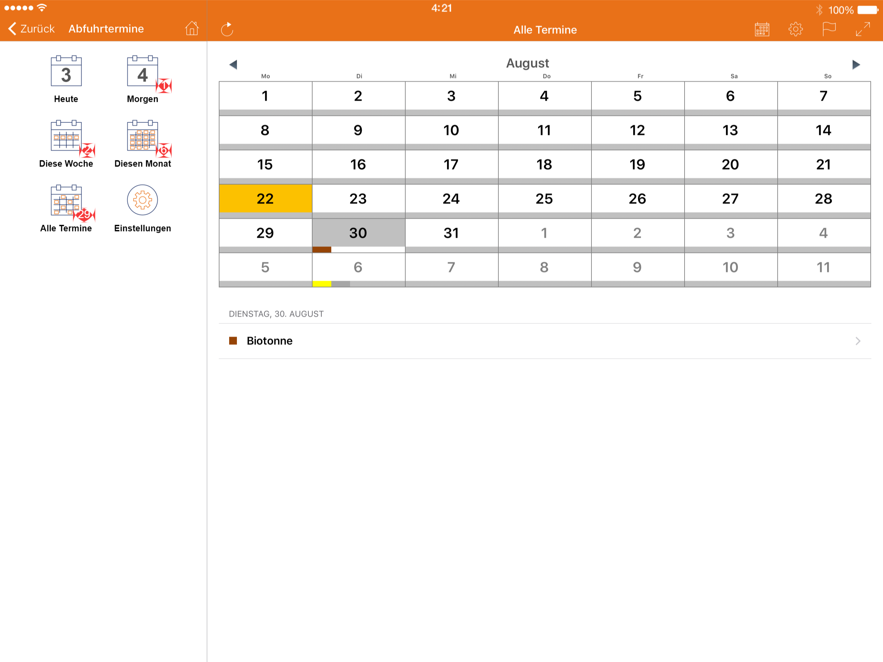Click brown marker under day 30
The width and height of the screenshot is (883, 662).
coord(322,250)
